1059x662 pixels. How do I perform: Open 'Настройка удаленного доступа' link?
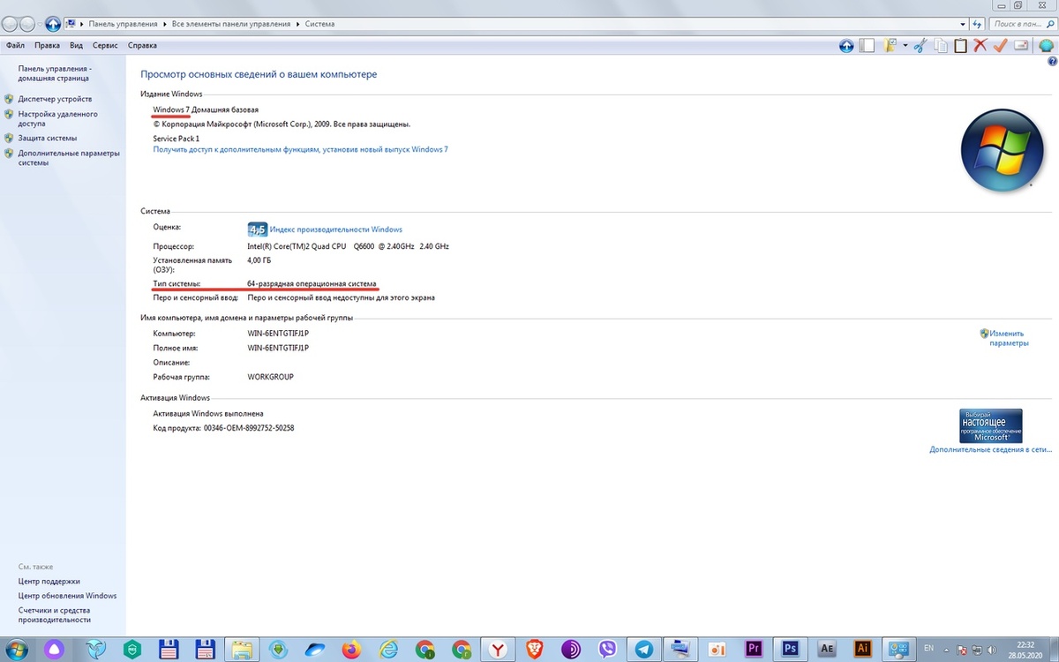[x=57, y=119]
